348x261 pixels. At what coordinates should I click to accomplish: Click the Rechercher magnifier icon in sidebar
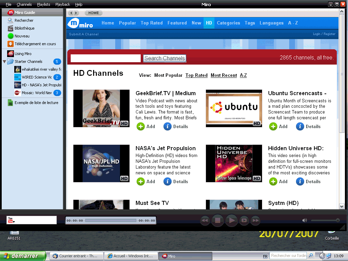coord(11,20)
